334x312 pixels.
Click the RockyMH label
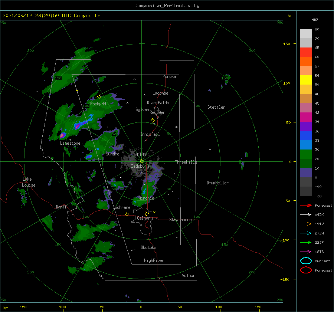[98, 104]
